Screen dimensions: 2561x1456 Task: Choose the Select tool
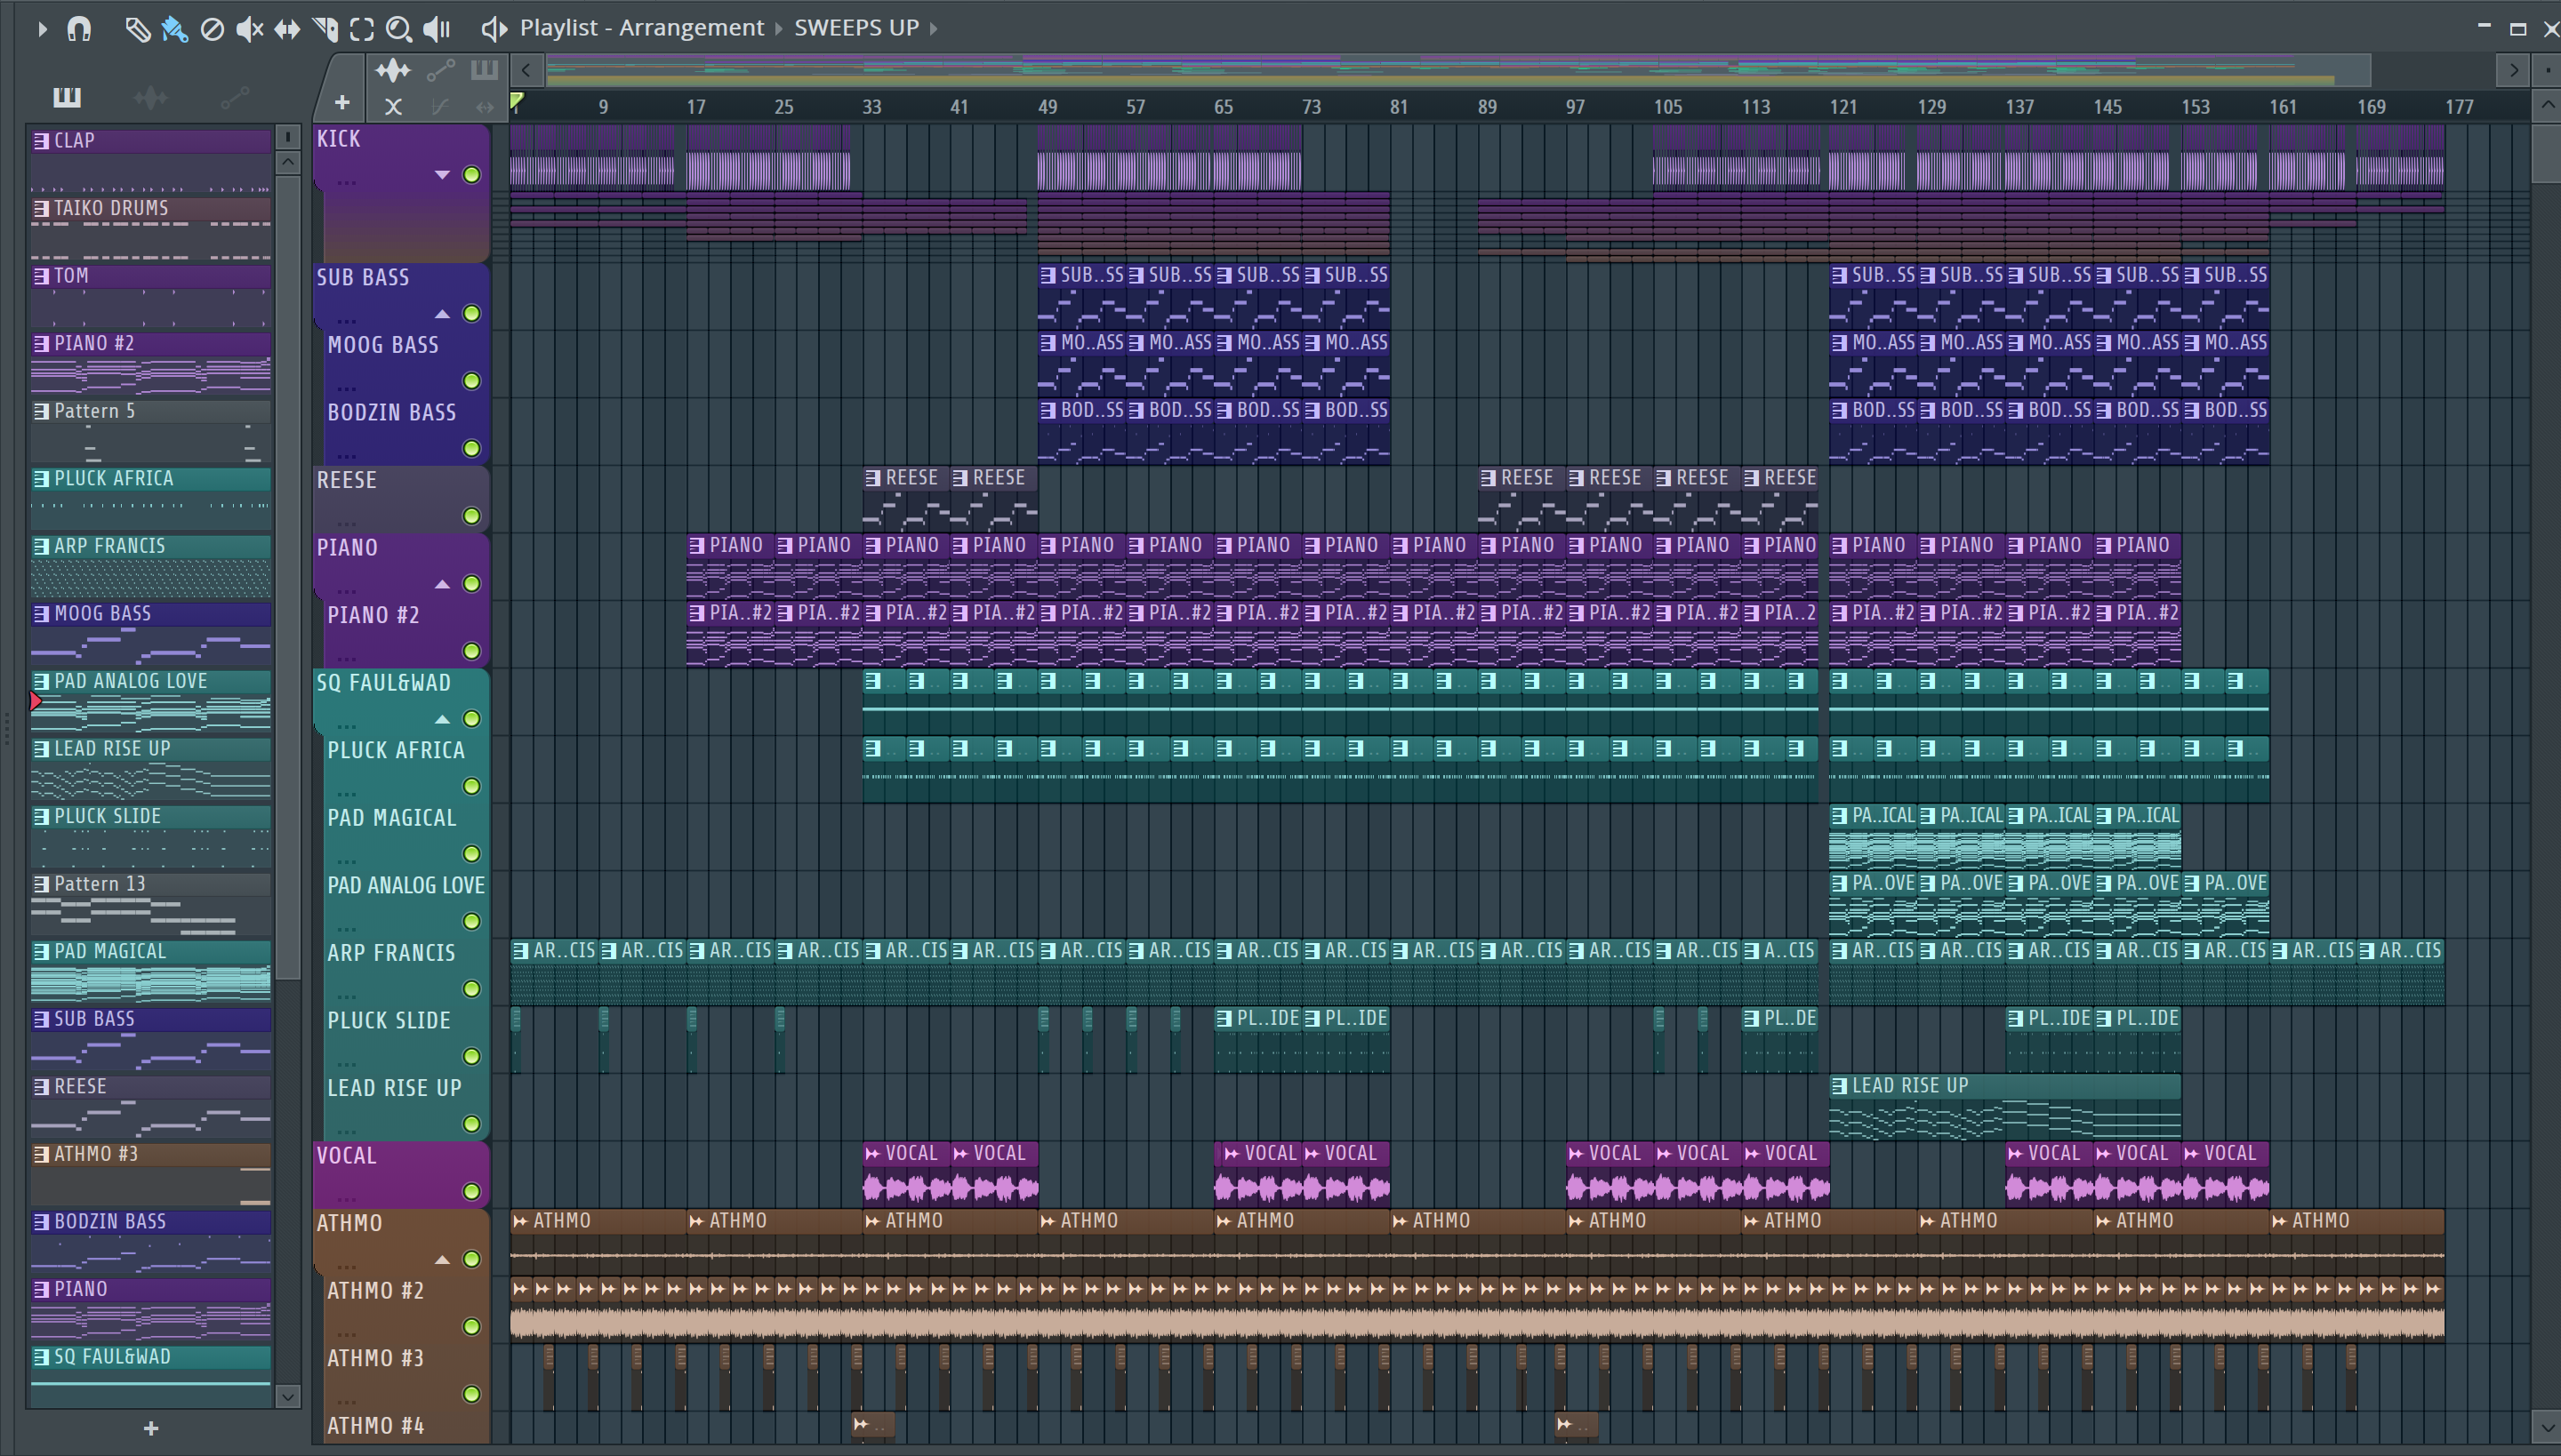point(362,29)
